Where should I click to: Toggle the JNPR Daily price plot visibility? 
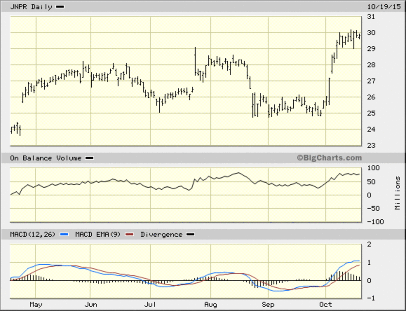[60, 6]
